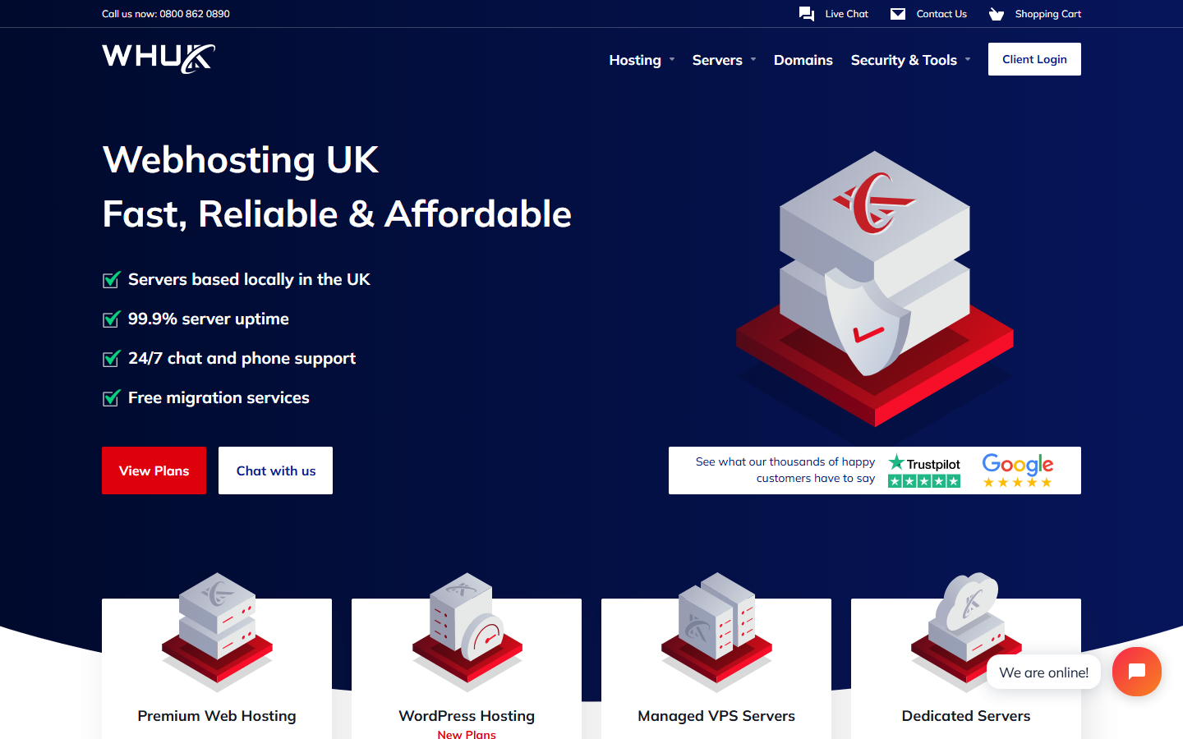The width and height of the screenshot is (1183, 739).
Task: Click the Google reviews logo
Action: coord(1018,470)
